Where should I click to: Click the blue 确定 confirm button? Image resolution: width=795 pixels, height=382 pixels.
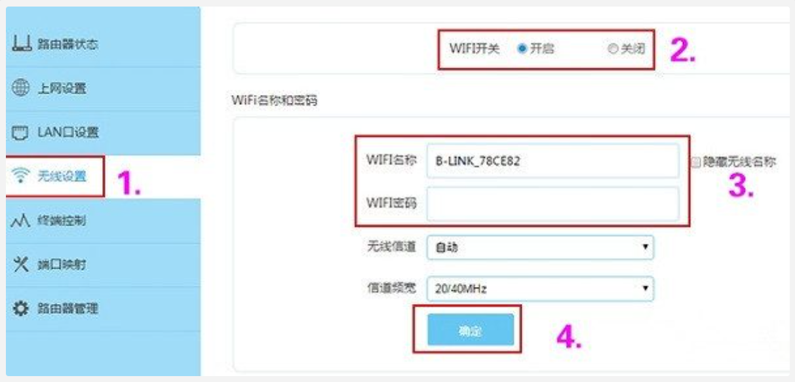point(471,330)
